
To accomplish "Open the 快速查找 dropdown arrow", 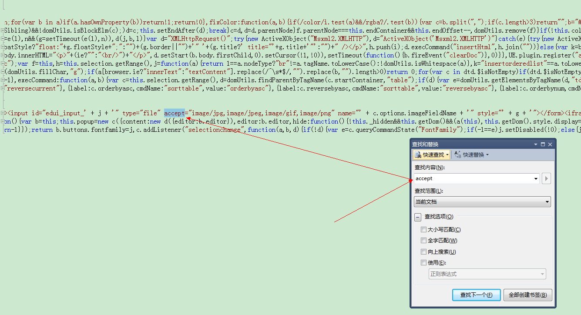I will click(x=447, y=155).
